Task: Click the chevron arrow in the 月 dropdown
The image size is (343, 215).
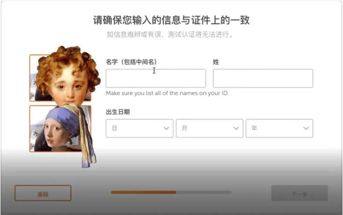Action: (x=236, y=128)
